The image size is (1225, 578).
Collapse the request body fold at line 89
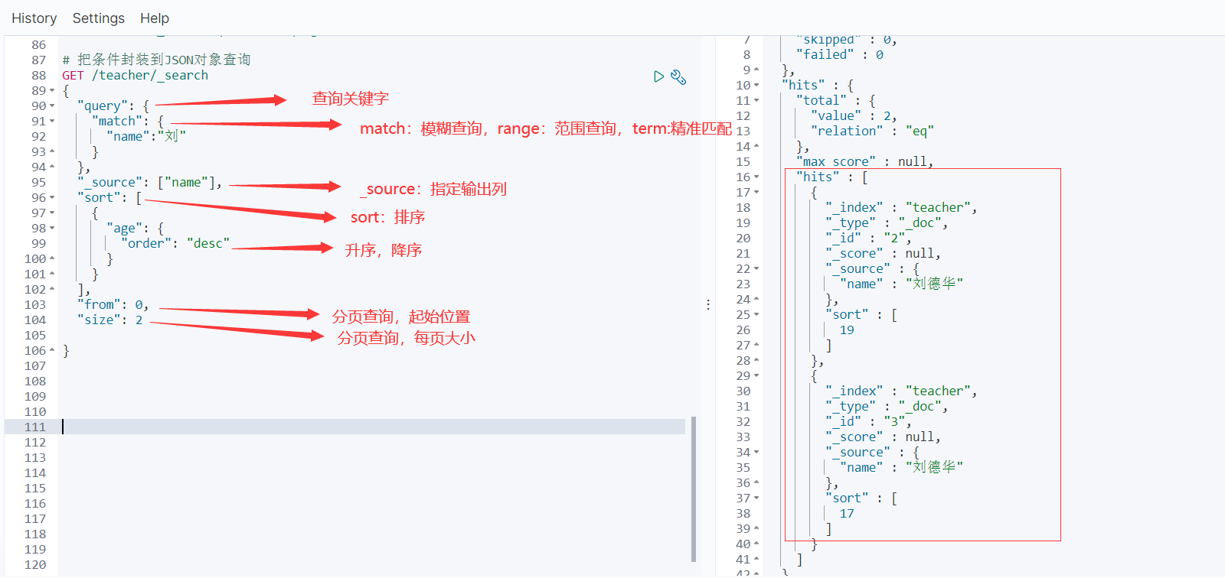pyautogui.click(x=52, y=90)
